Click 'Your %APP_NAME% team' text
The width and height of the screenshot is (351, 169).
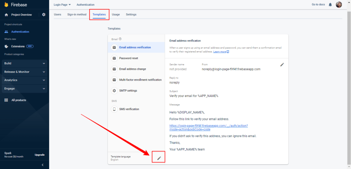(x=187, y=149)
